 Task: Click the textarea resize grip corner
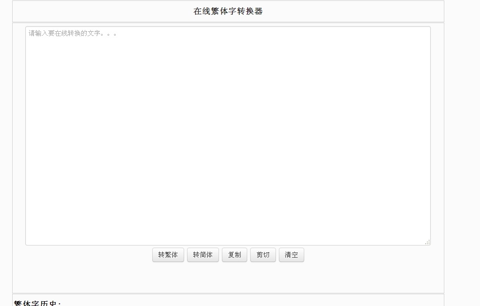pyautogui.click(x=428, y=242)
